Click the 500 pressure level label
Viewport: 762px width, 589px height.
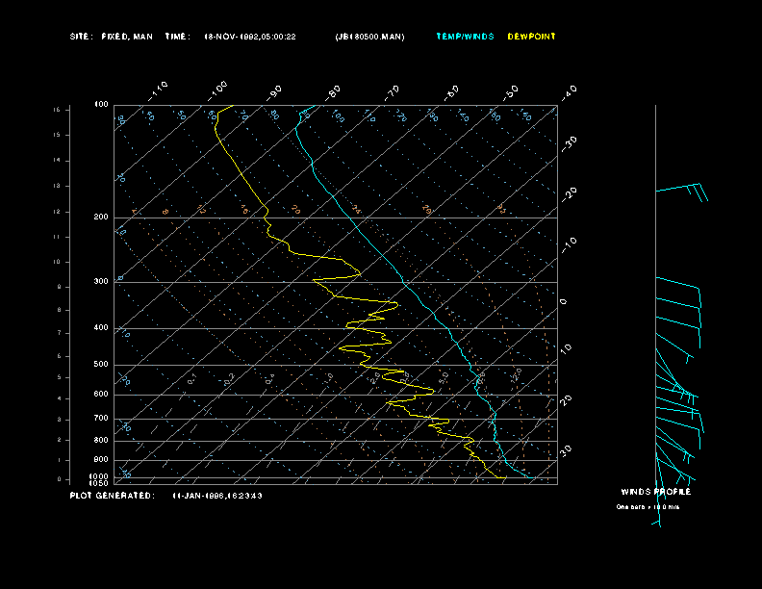coord(101,365)
